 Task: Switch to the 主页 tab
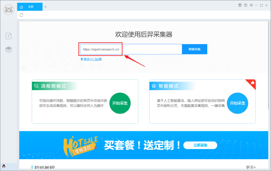pos(30,7)
